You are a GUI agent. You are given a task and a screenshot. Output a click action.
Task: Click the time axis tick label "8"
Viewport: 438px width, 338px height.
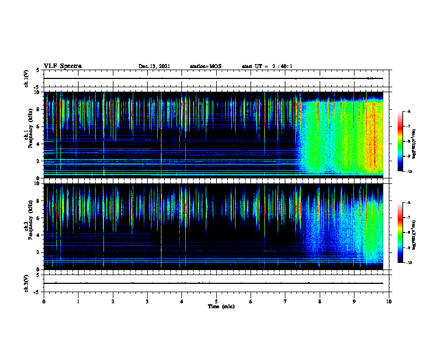pyautogui.click(x=320, y=302)
